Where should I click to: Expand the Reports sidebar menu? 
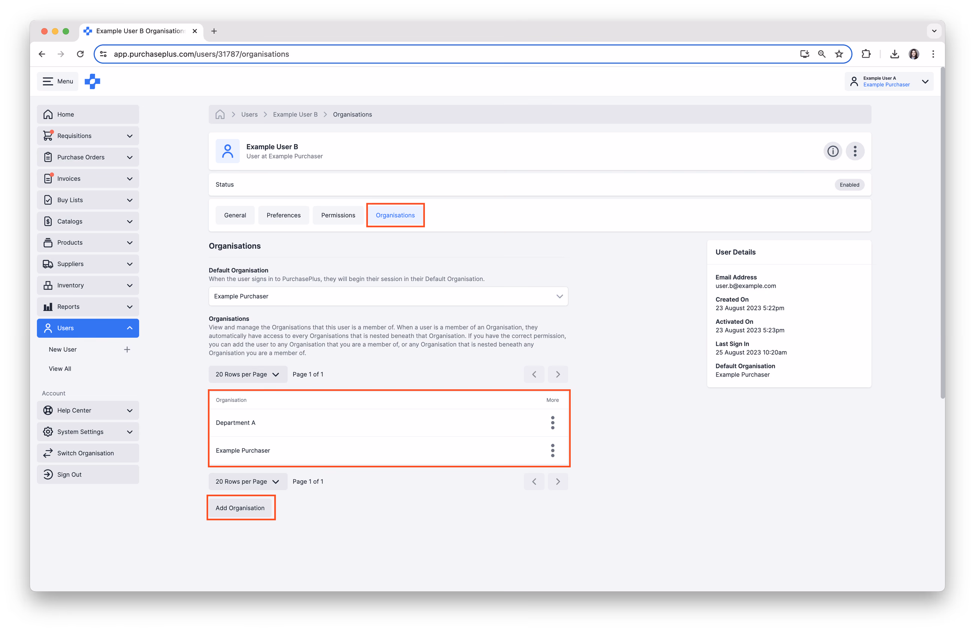pos(88,307)
